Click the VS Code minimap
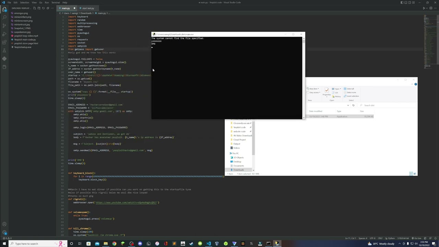Viewport: 439px width, 247px height. pyautogui.click(x=430, y=41)
